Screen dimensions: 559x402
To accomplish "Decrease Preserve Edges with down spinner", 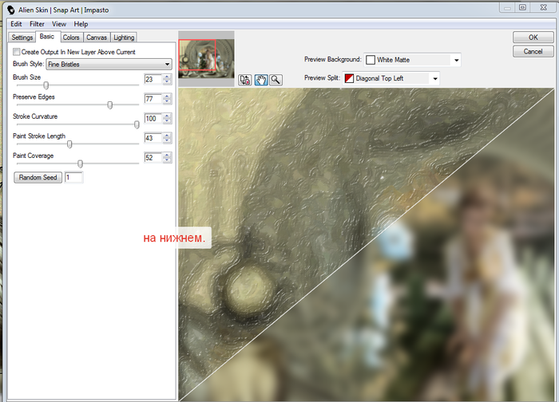I will (167, 101).
